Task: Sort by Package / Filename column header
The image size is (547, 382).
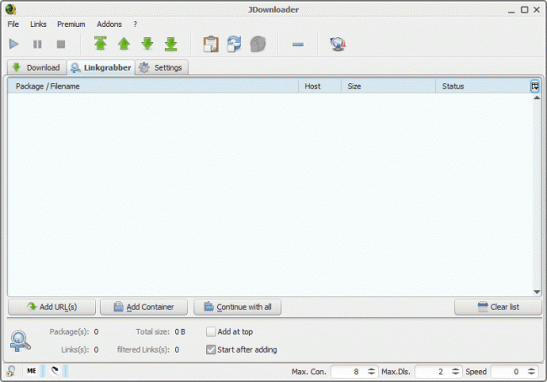Action: (x=153, y=86)
